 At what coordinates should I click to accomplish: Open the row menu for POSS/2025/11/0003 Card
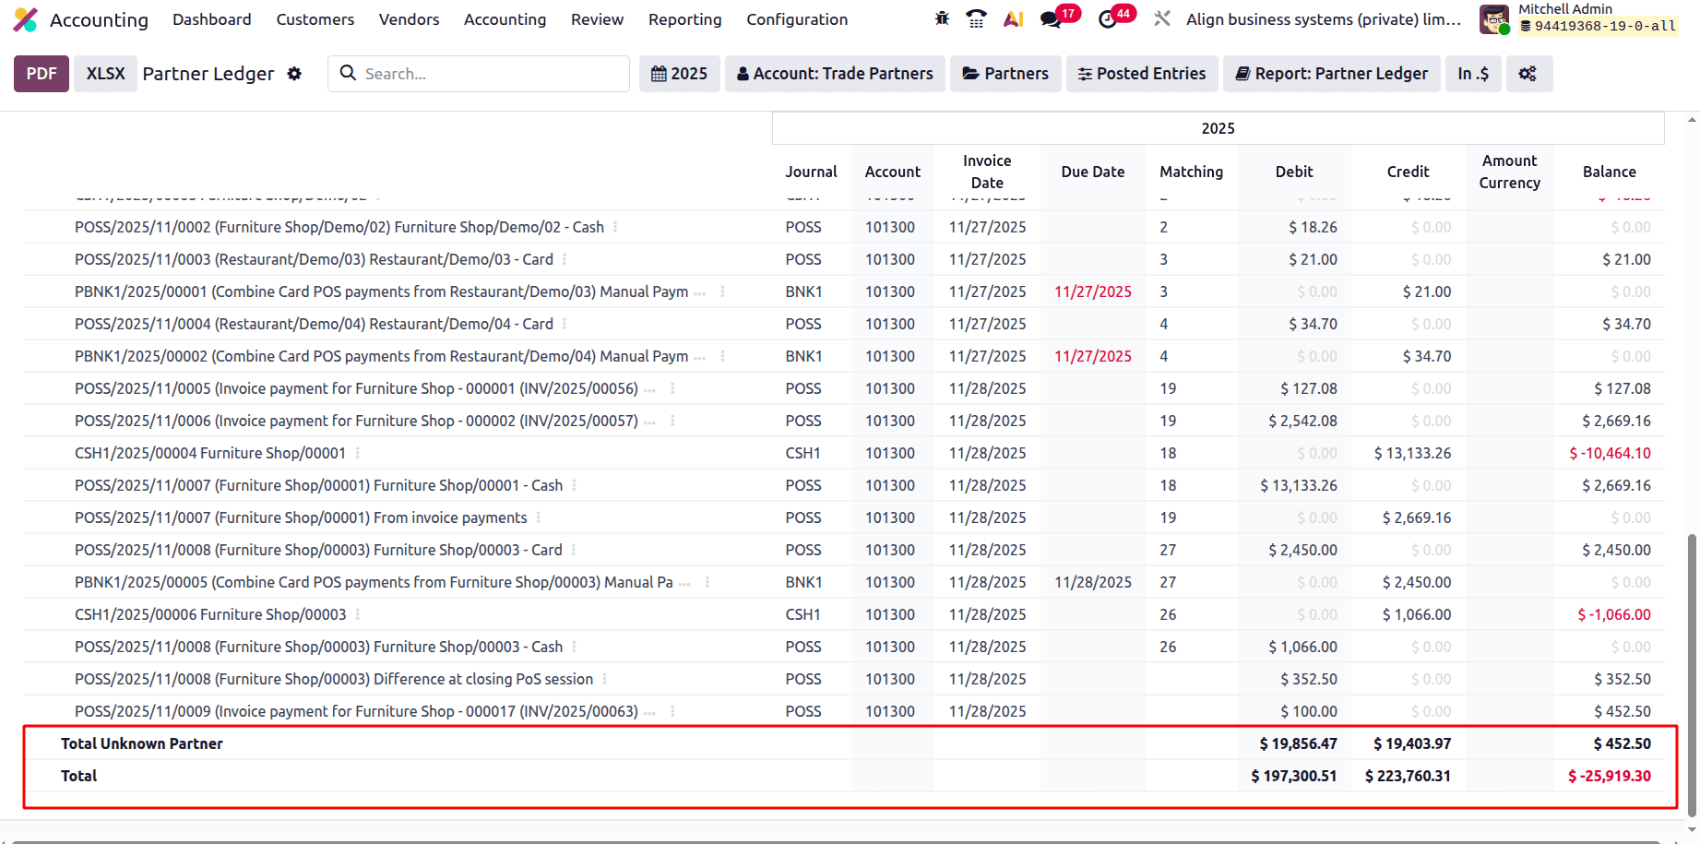(565, 259)
